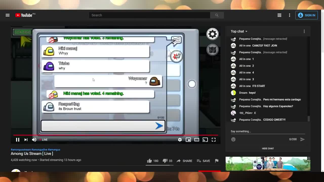
Task: Enable the miniplayer
Action: tap(188, 140)
